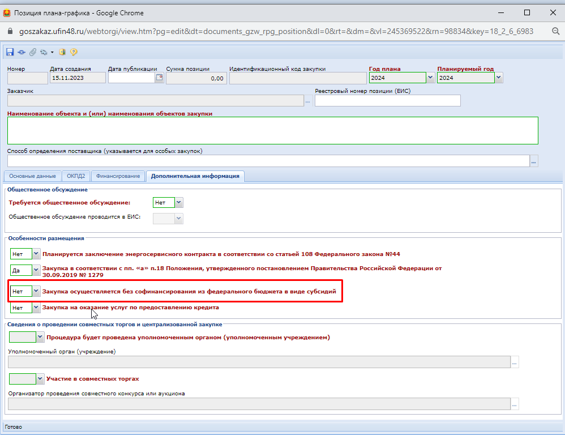The image size is (565, 435).
Task: Toggle Закупка на оказание услуг кредита selector
Action: click(x=36, y=308)
